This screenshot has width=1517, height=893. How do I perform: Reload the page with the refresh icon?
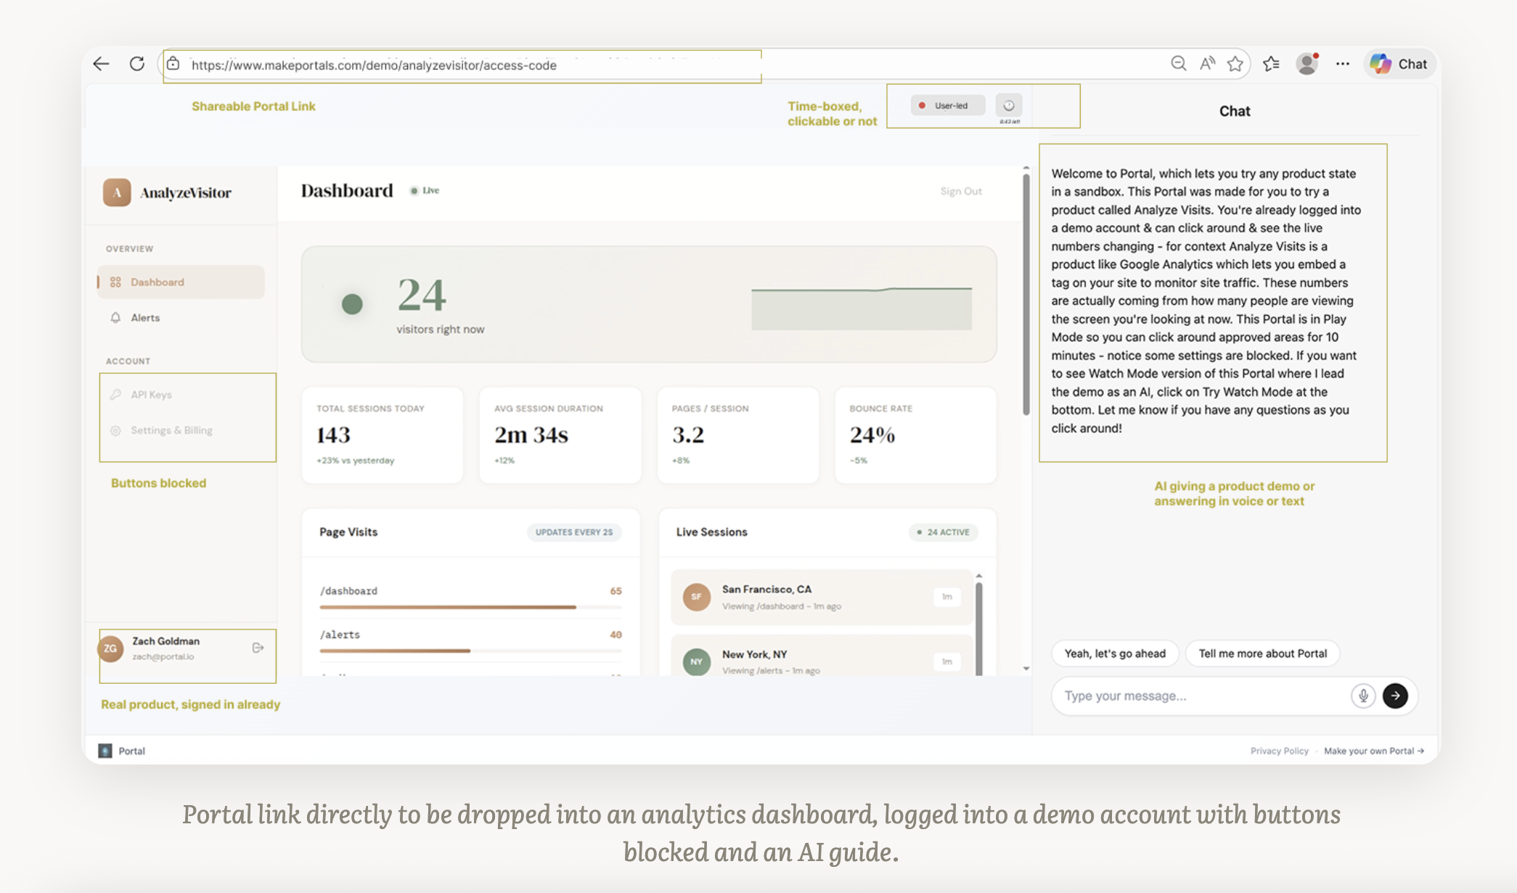tap(137, 64)
